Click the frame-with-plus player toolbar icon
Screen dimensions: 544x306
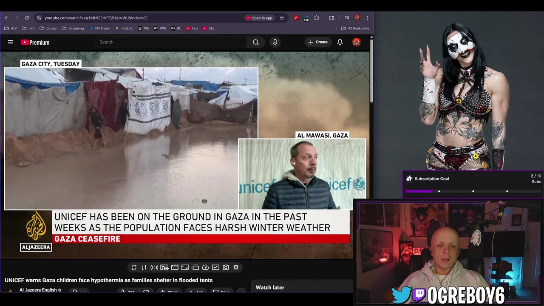[215, 267]
